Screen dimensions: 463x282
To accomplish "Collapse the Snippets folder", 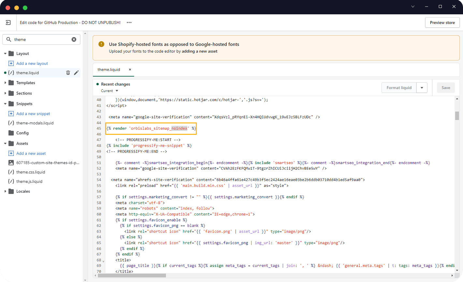I will tap(5, 104).
